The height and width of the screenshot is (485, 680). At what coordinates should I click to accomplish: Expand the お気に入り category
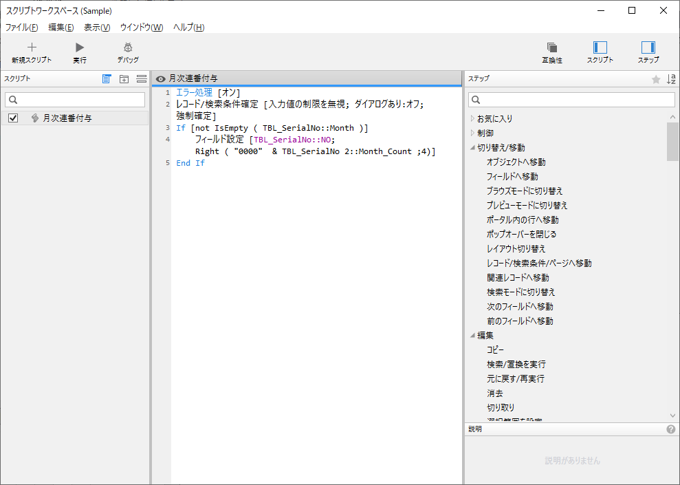(472, 118)
